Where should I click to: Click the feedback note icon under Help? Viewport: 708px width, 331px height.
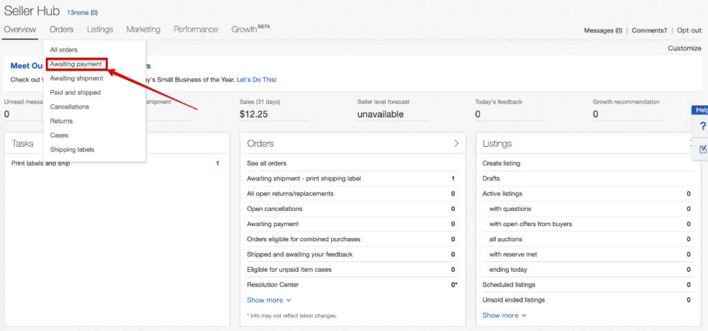702,149
